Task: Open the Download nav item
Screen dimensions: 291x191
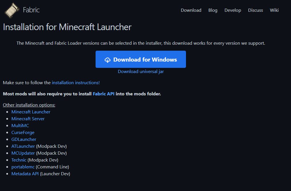Action: point(191,10)
